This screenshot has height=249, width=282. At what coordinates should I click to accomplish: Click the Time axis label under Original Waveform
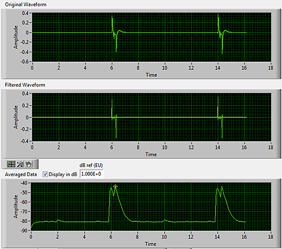click(151, 75)
